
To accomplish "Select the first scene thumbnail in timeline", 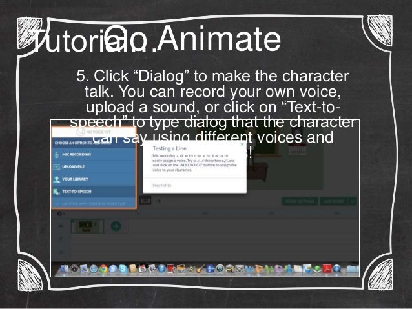I will [86, 226].
